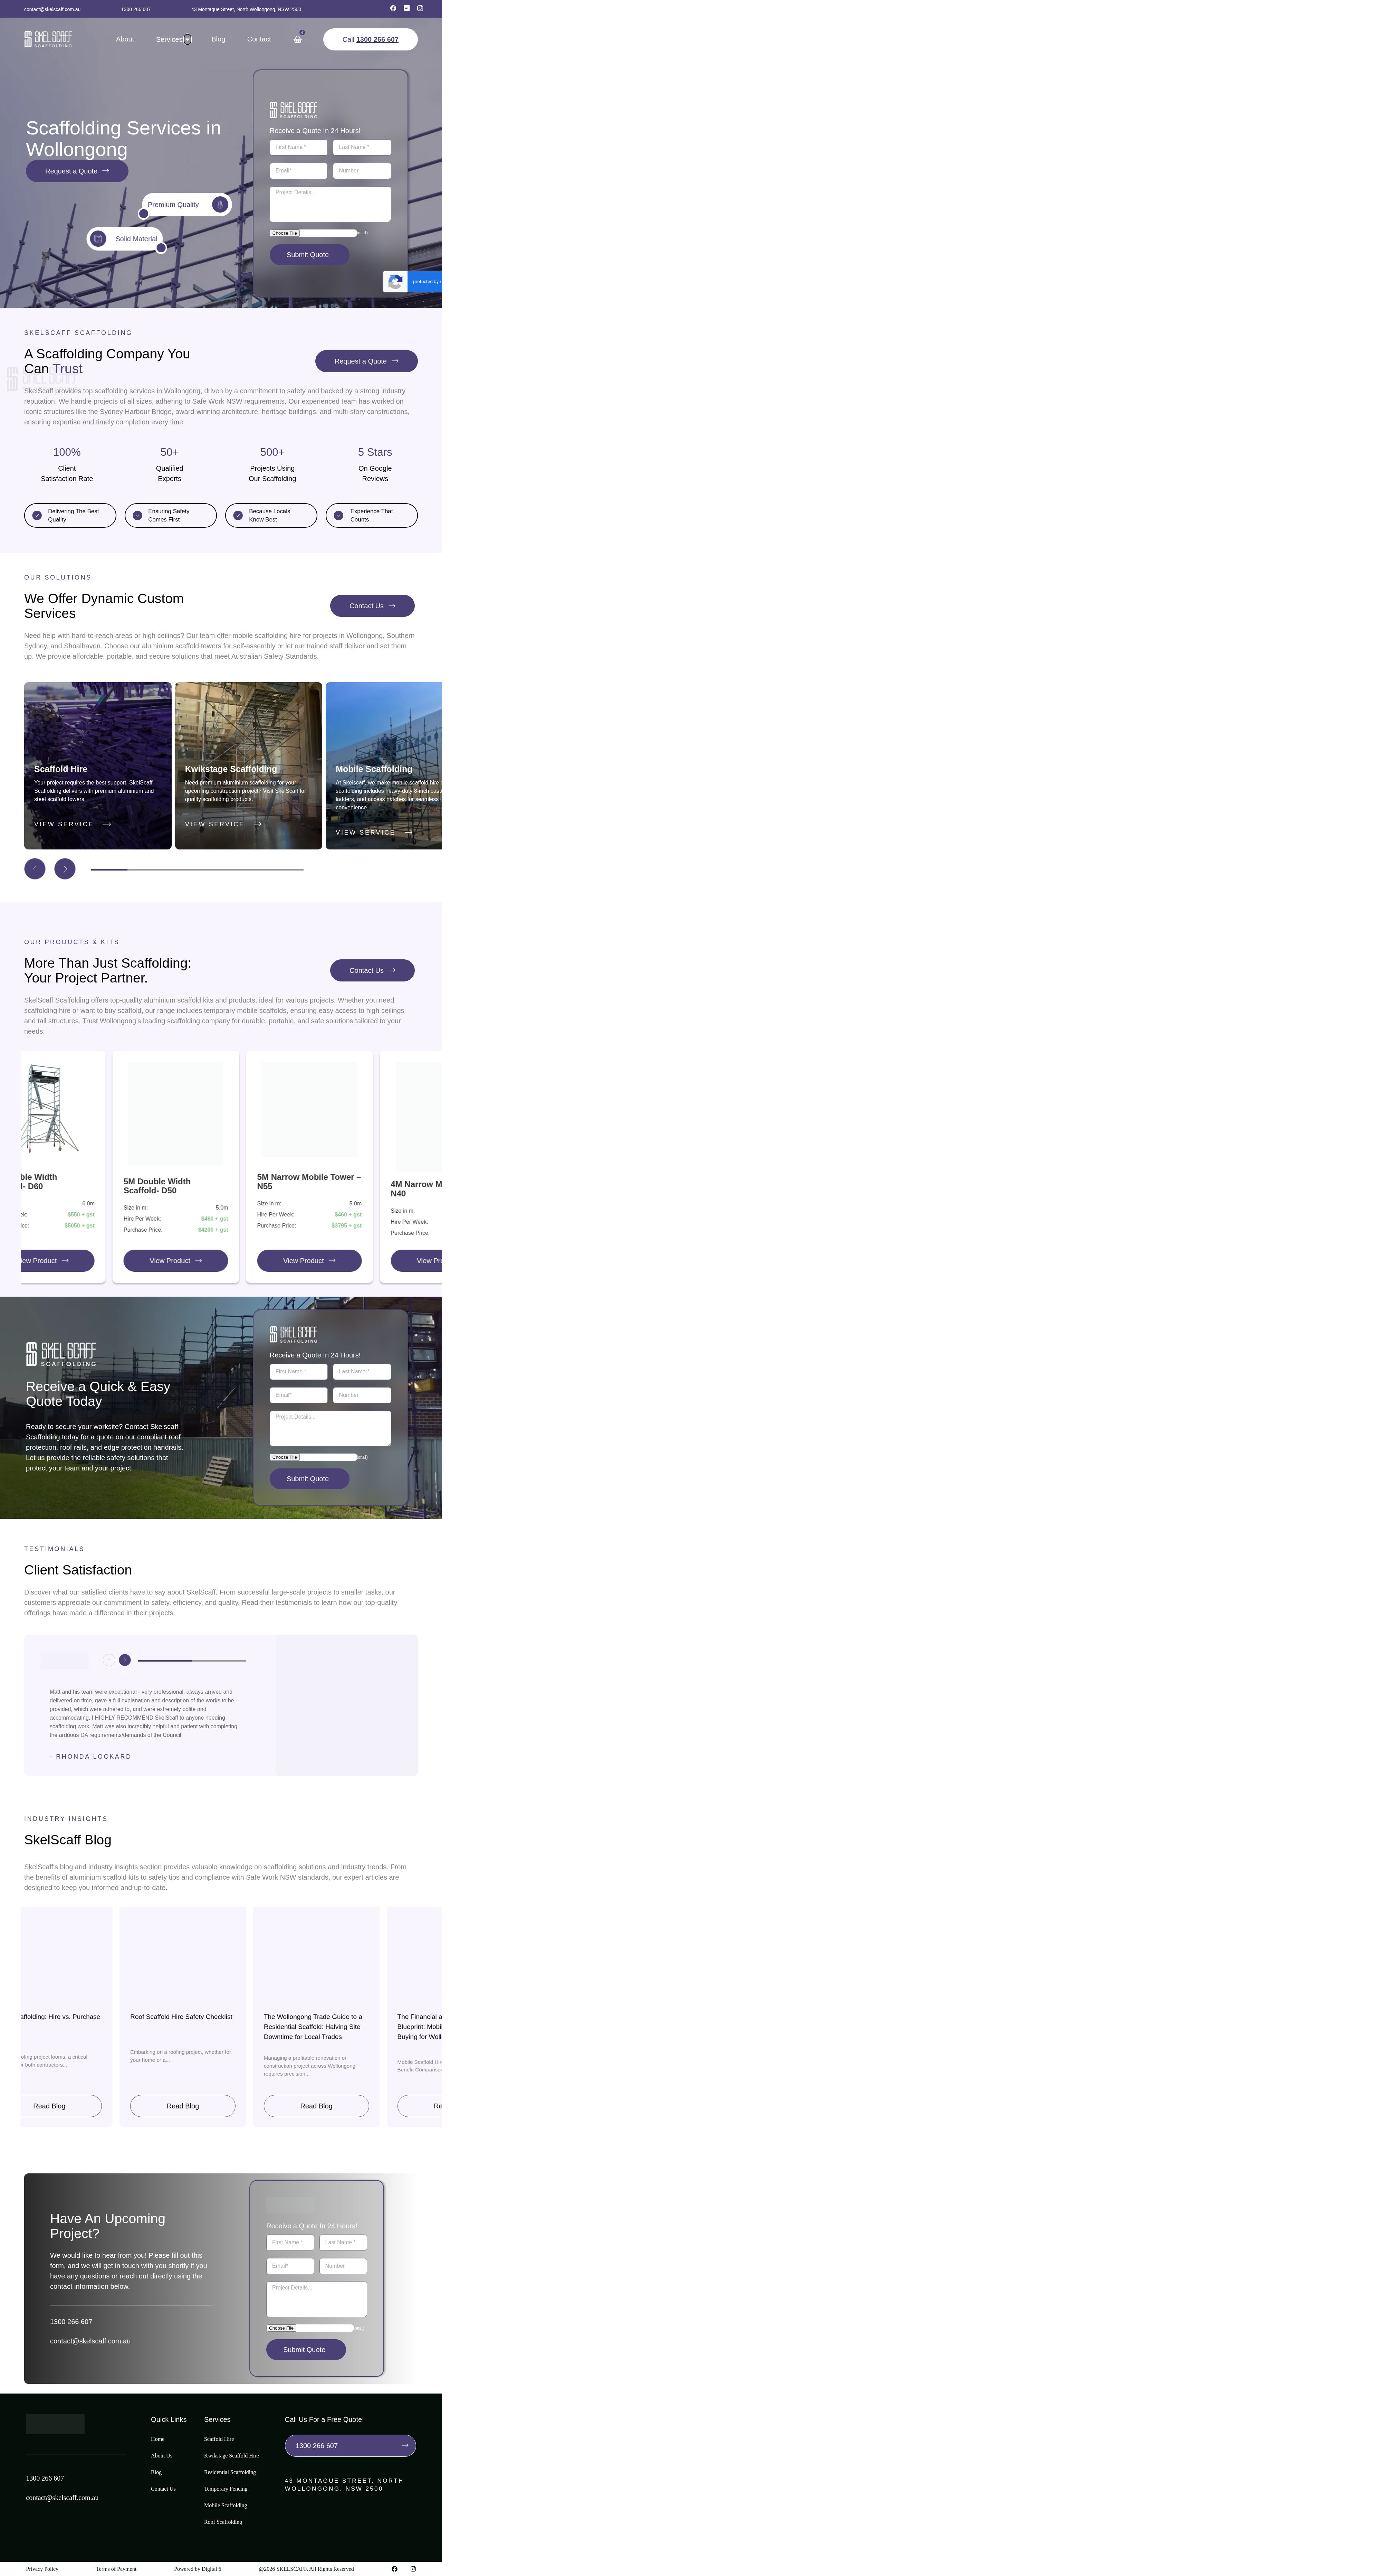The height and width of the screenshot is (2576, 1378).
Task: Open the About menu item
Action: (x=125, y=39)
